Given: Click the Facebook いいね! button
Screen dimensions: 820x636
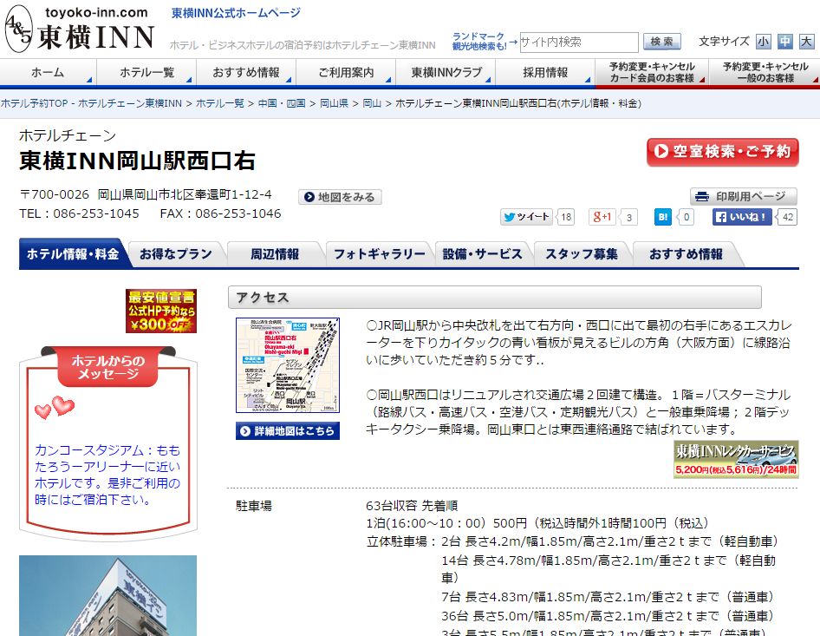Looking at the screenshot, I should [742, 217].
